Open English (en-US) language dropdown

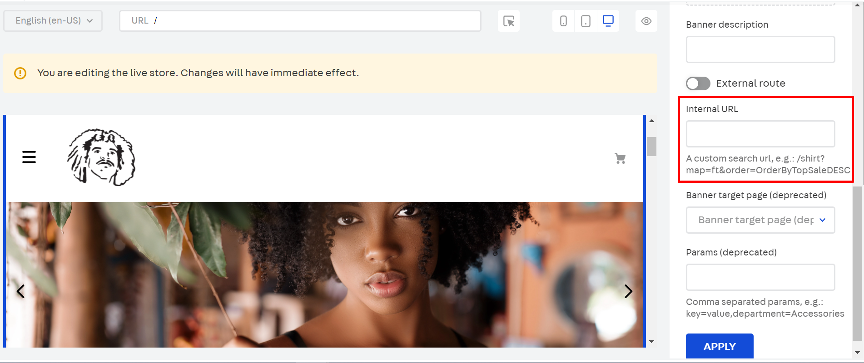(53, 21)
